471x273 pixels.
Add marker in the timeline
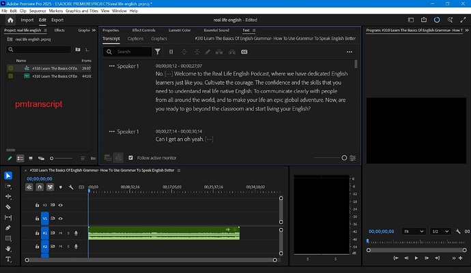point(60,187)
